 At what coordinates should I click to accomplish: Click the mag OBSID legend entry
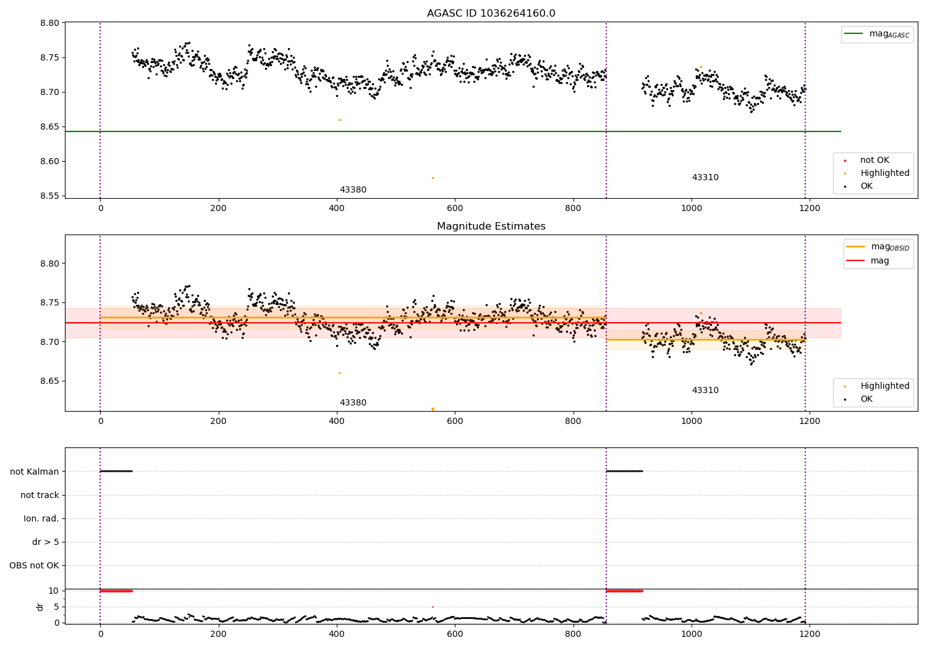[x=878, y=247]
